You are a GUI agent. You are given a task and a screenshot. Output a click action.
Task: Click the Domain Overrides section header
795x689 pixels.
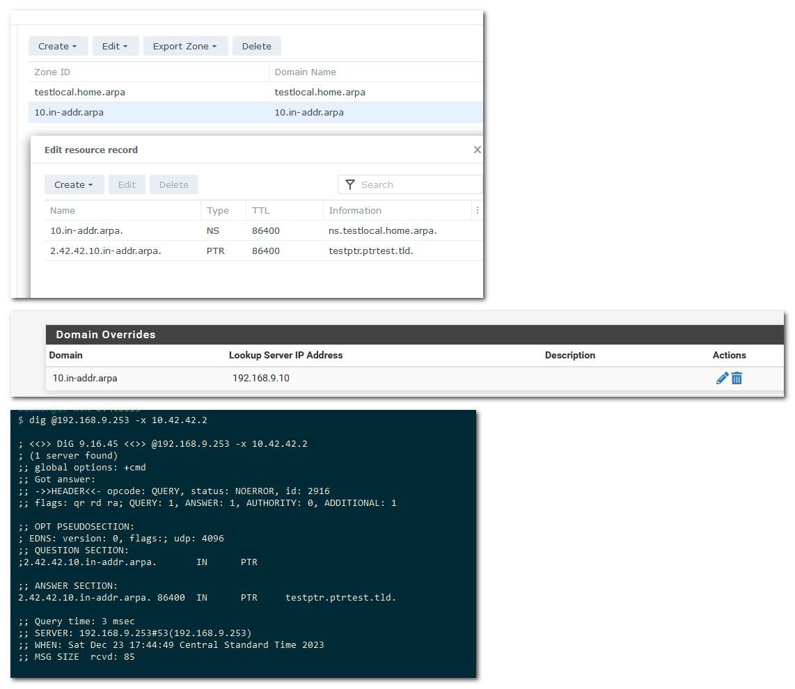[415, 335]
